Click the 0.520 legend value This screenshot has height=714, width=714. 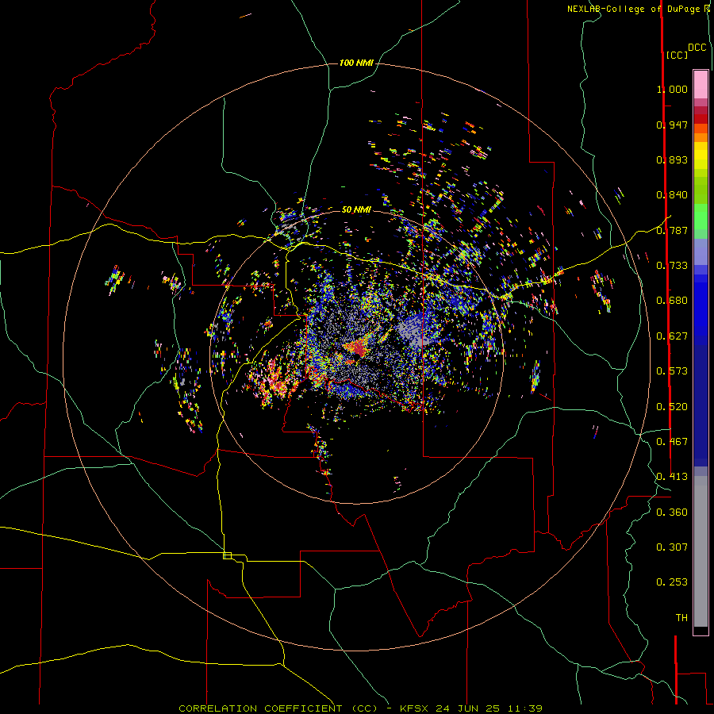(672, 407)
